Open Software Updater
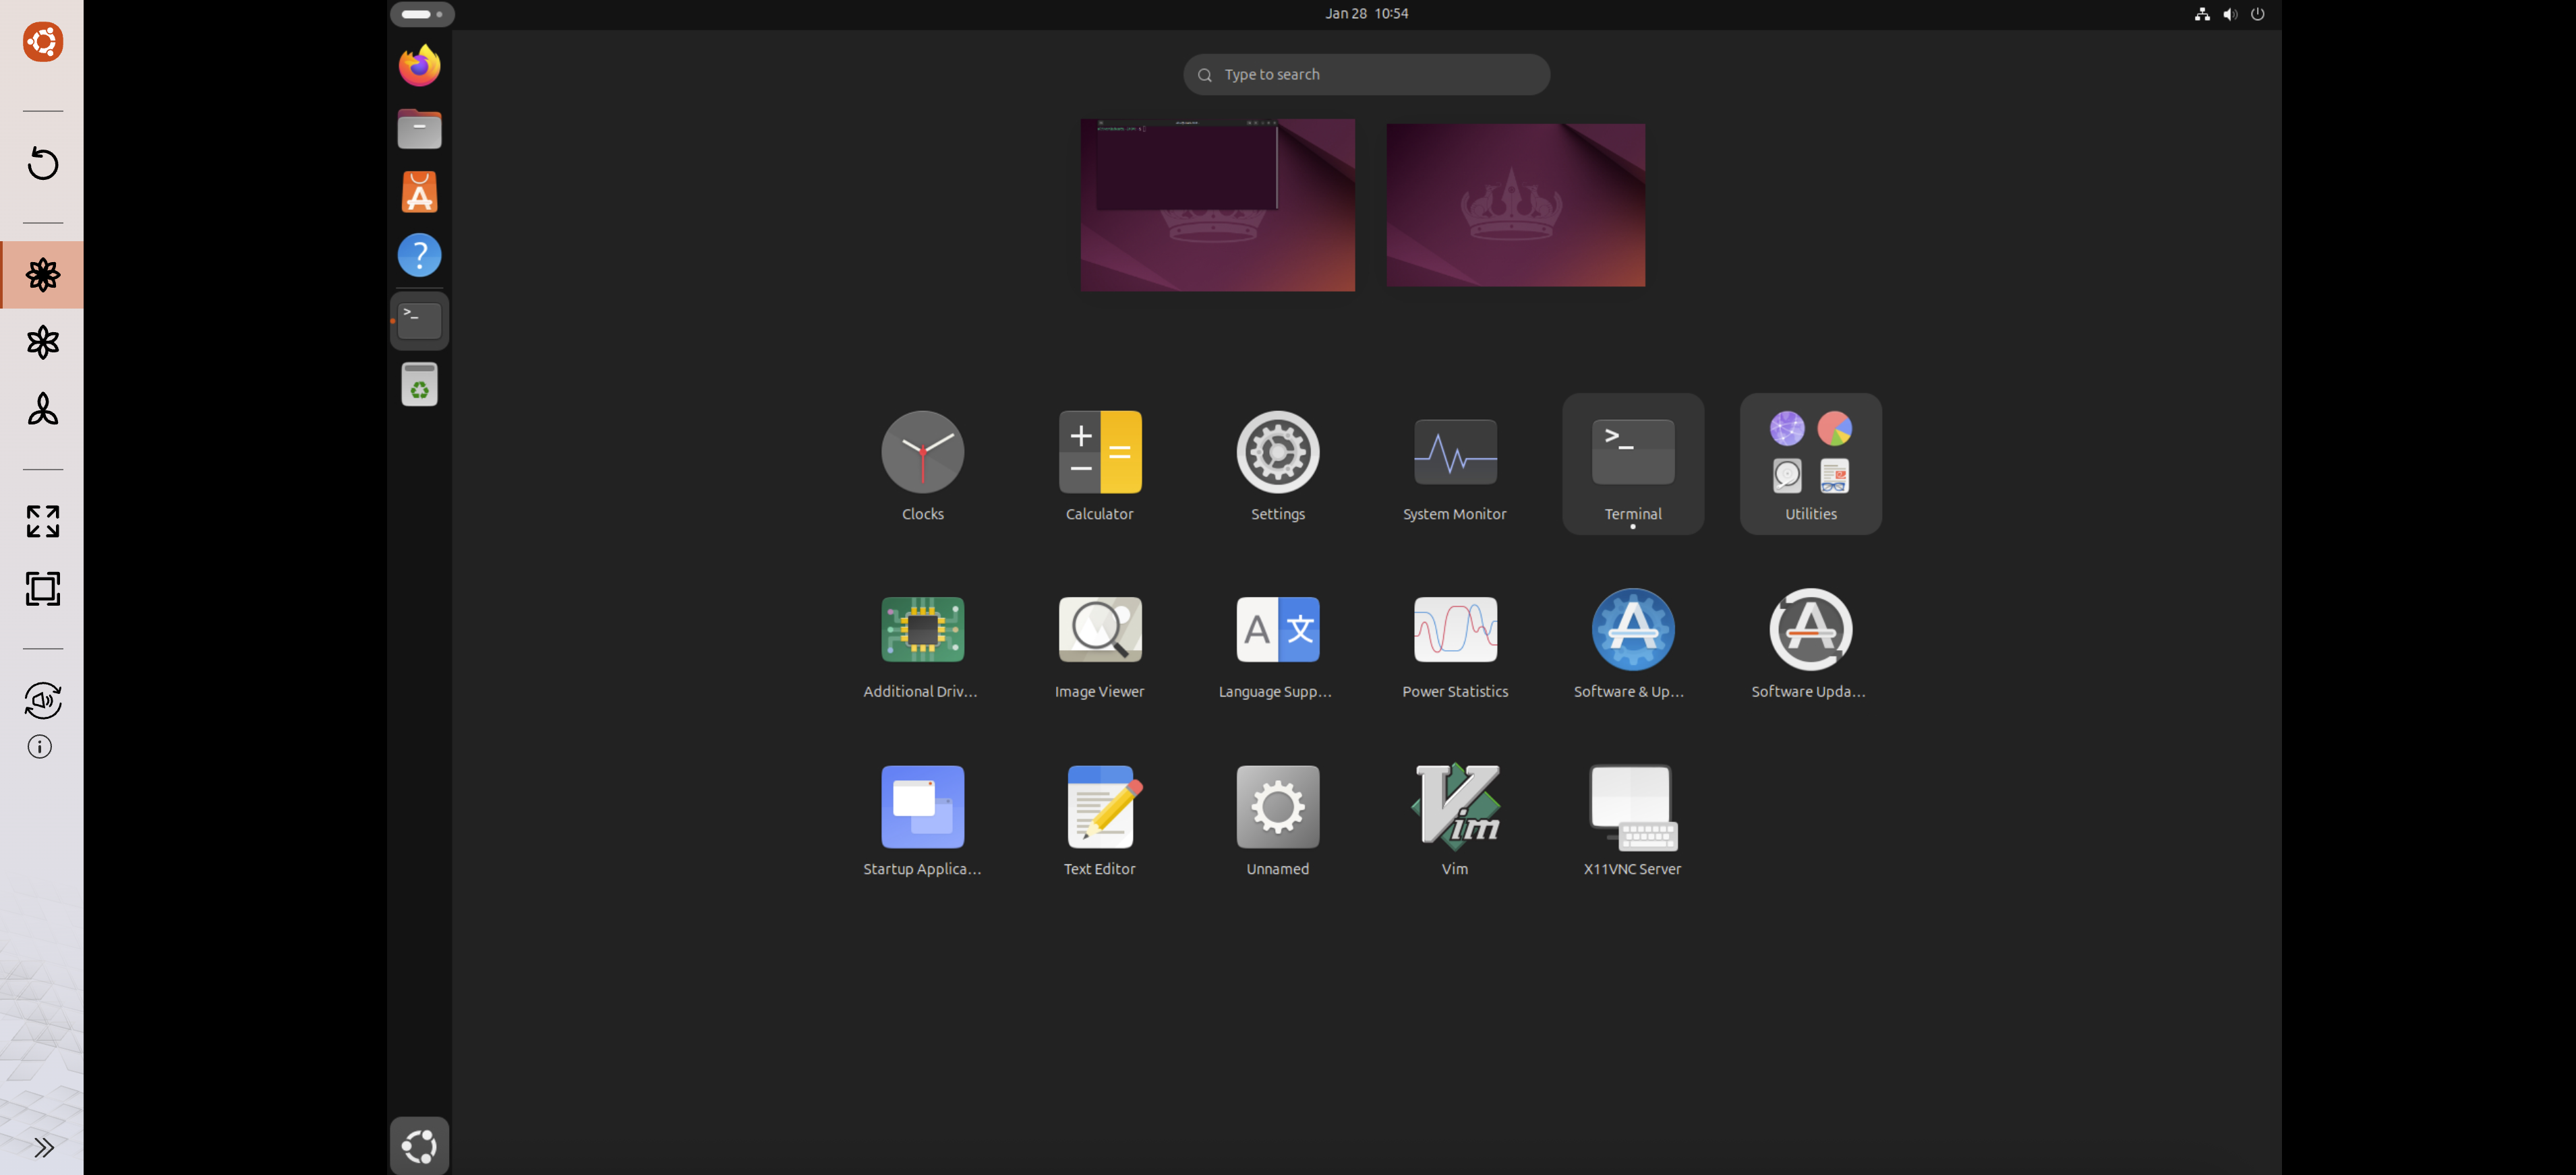 coord(1809,629)
